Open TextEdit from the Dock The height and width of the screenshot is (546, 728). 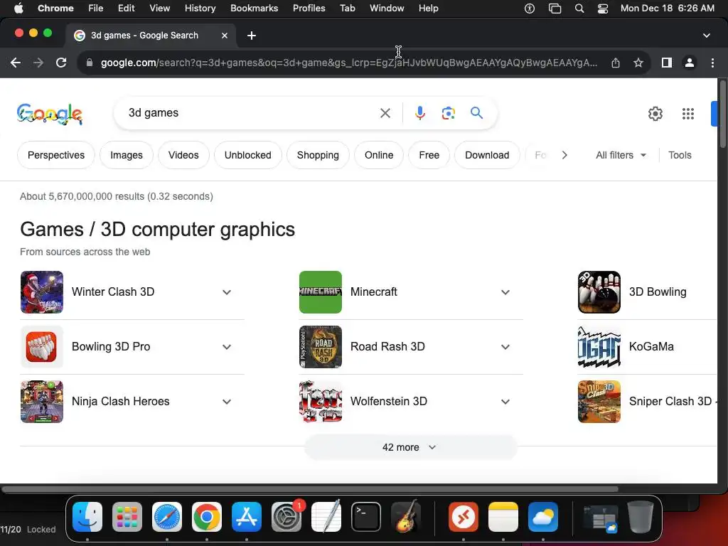(x=326, y=517)
